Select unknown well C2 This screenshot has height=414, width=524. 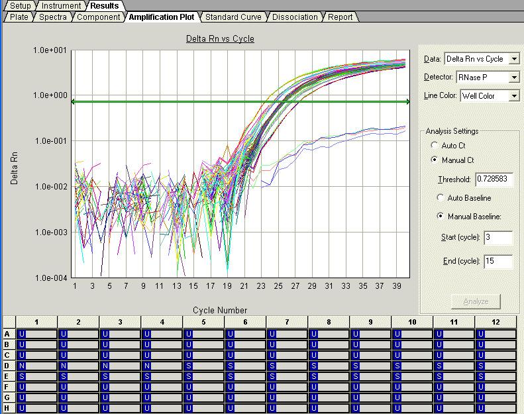[79, 355]
